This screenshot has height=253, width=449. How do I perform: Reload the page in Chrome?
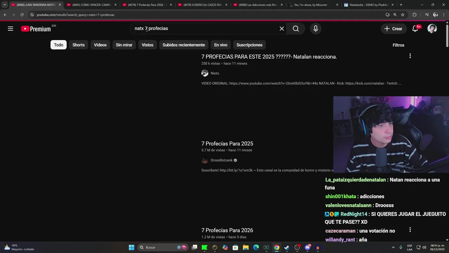22,15
